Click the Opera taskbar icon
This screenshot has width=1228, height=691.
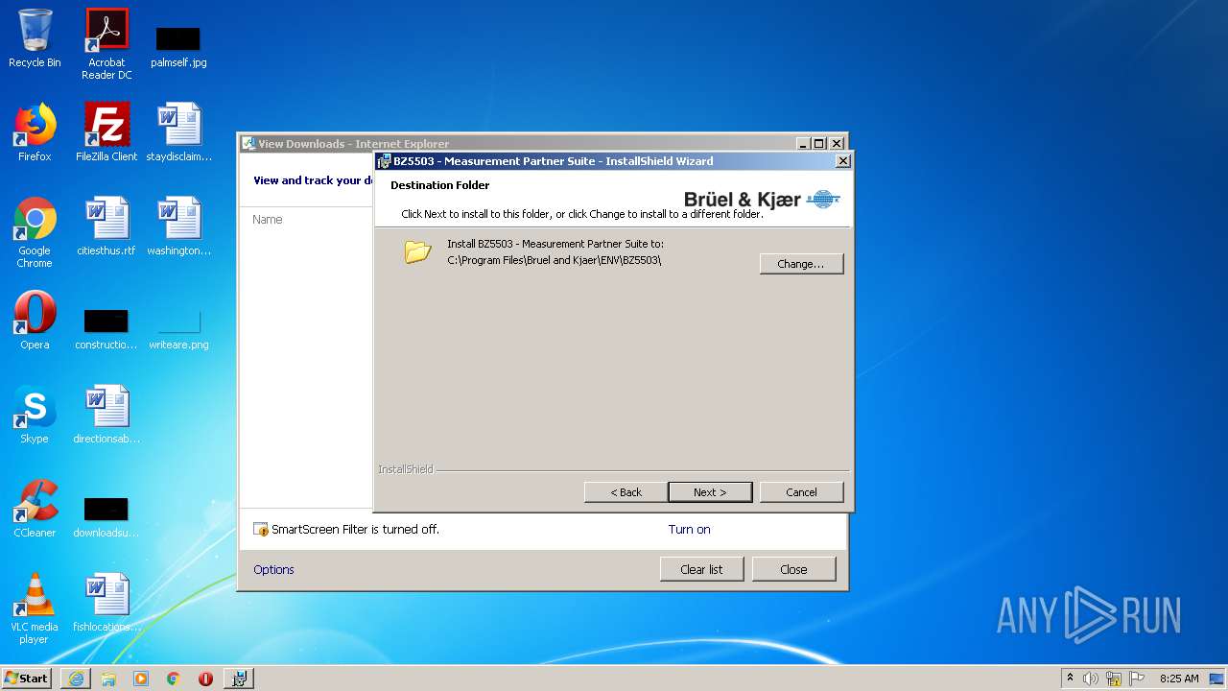tap(205, 679)
